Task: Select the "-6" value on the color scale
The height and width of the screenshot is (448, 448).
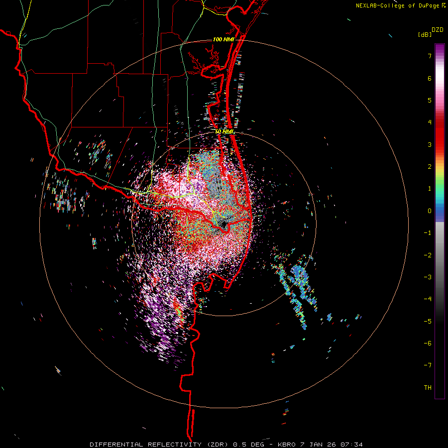Action: [x=428, y=343]
